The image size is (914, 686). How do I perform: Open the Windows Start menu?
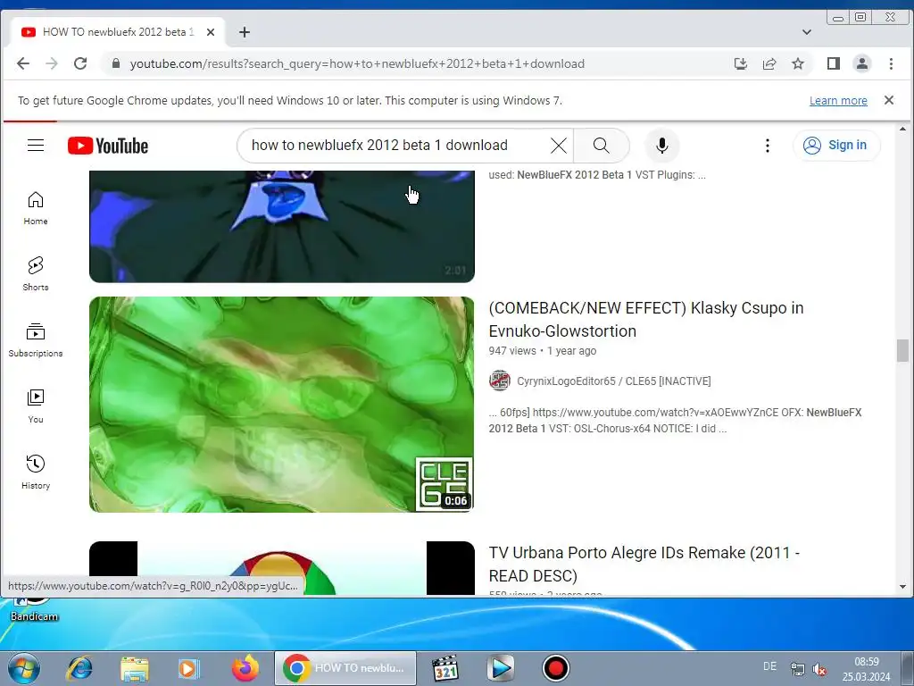coord(23,668)
